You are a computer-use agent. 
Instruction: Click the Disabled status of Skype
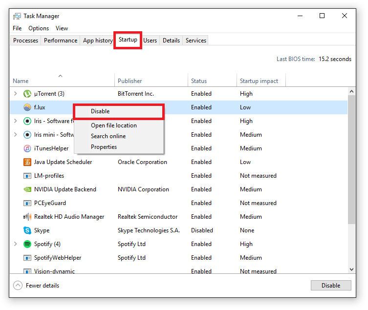point(202,230)
